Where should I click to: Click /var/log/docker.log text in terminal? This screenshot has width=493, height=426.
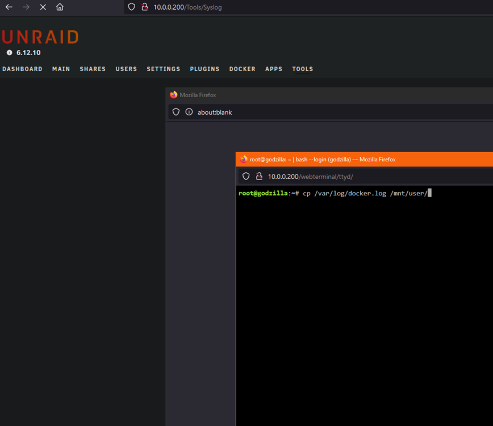[x=350, y=193]
